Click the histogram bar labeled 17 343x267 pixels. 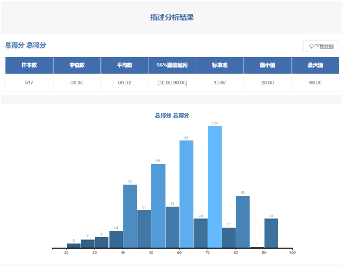[229, 237]
